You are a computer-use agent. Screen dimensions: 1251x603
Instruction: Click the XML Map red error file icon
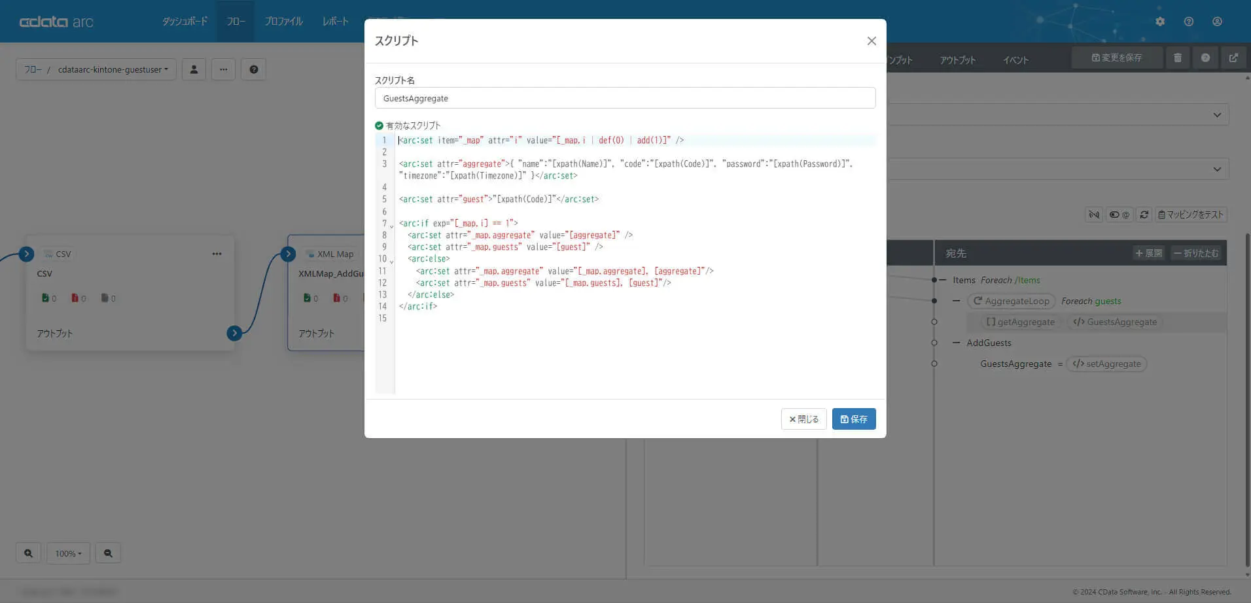pos(336,298)
